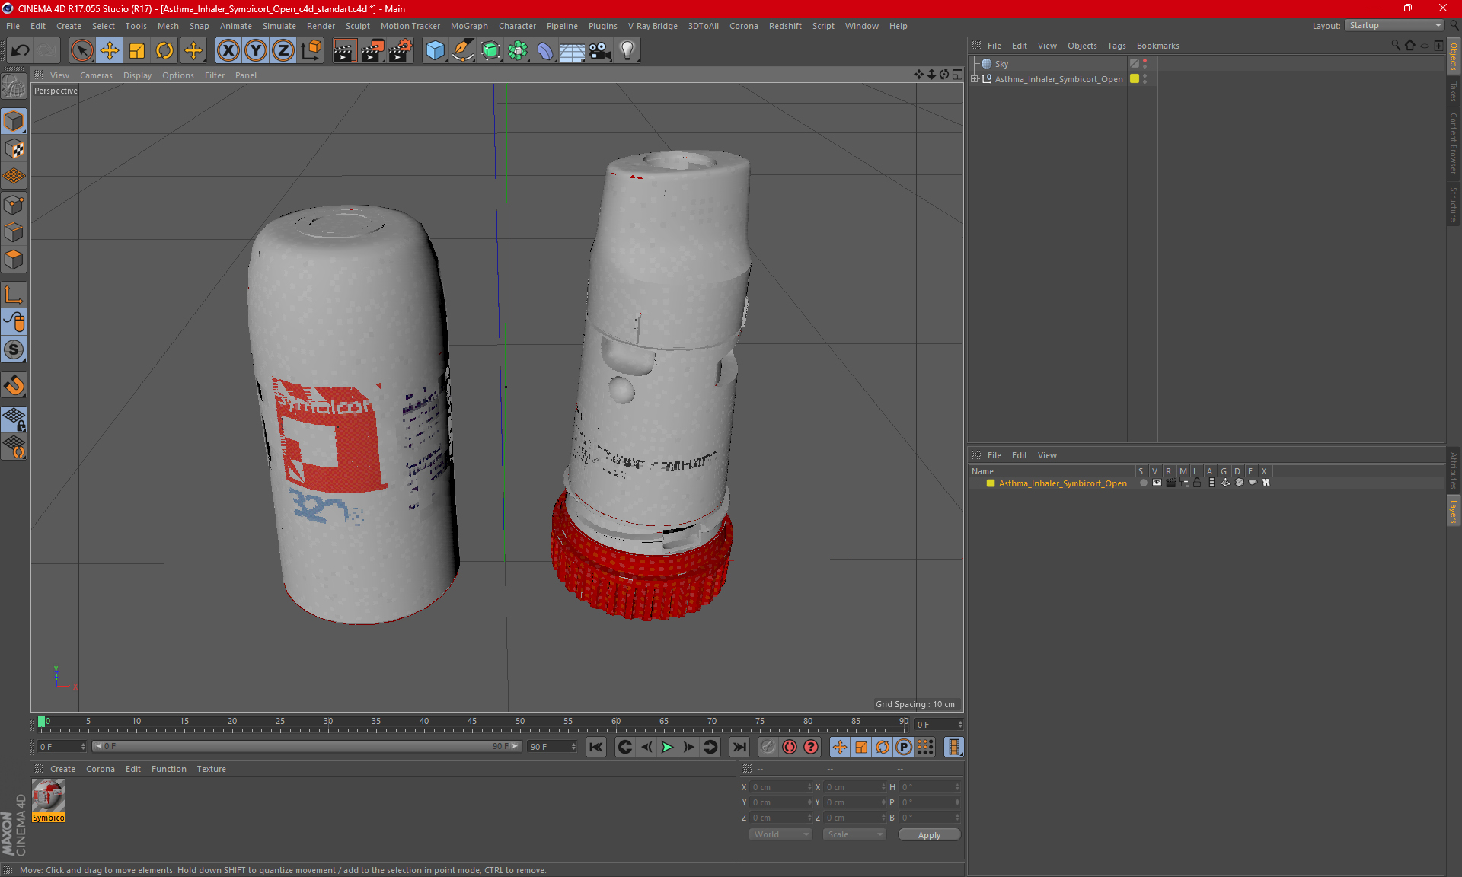Render to Picture Viewer
Viewport: 1462px width, 877px height.
(372, 51)
